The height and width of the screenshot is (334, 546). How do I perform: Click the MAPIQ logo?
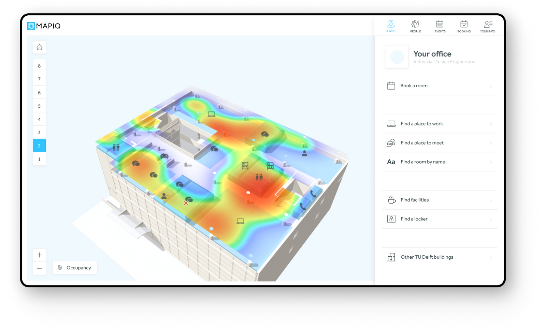(44, 26)
